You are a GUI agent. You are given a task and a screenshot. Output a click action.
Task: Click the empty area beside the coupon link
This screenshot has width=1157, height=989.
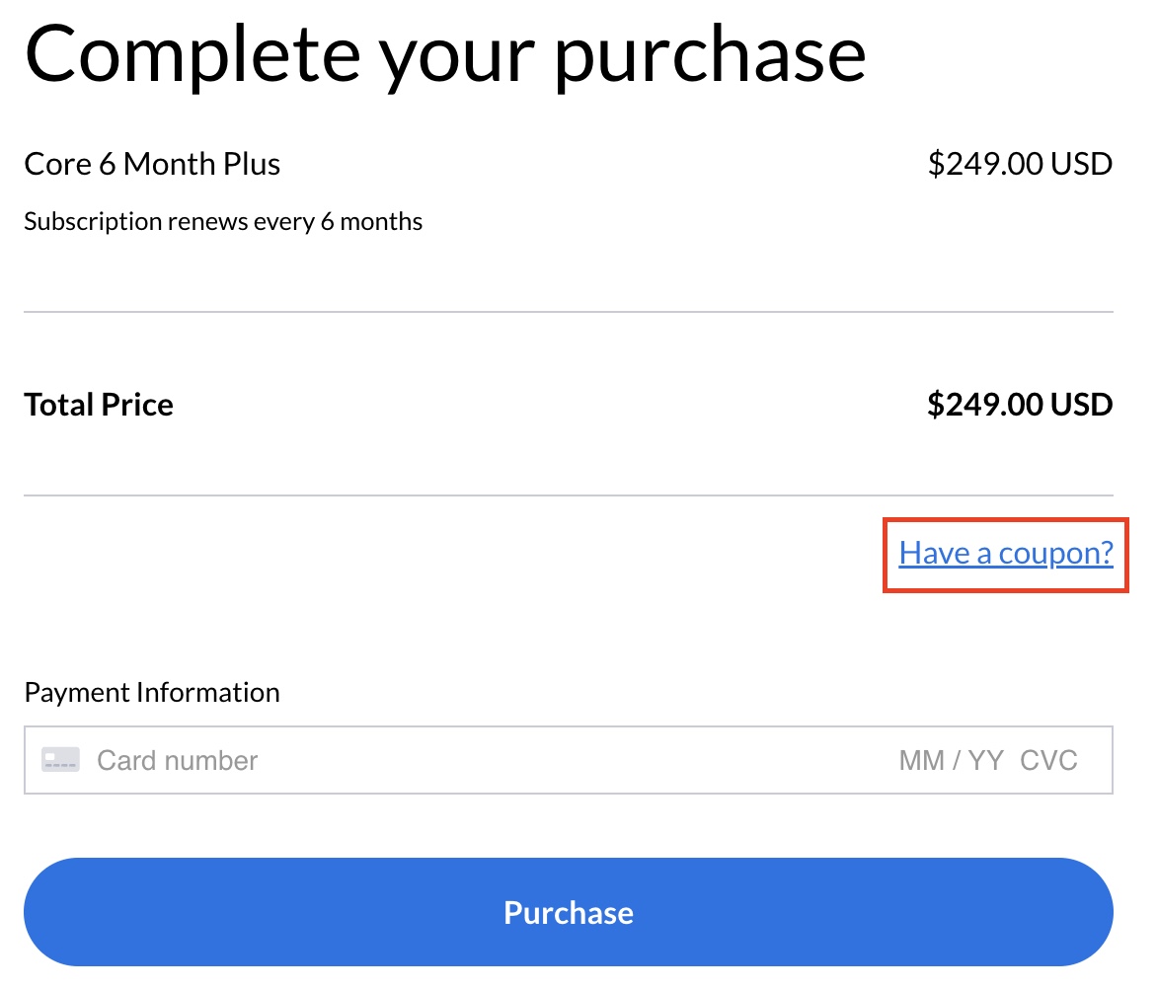point(444,553)
